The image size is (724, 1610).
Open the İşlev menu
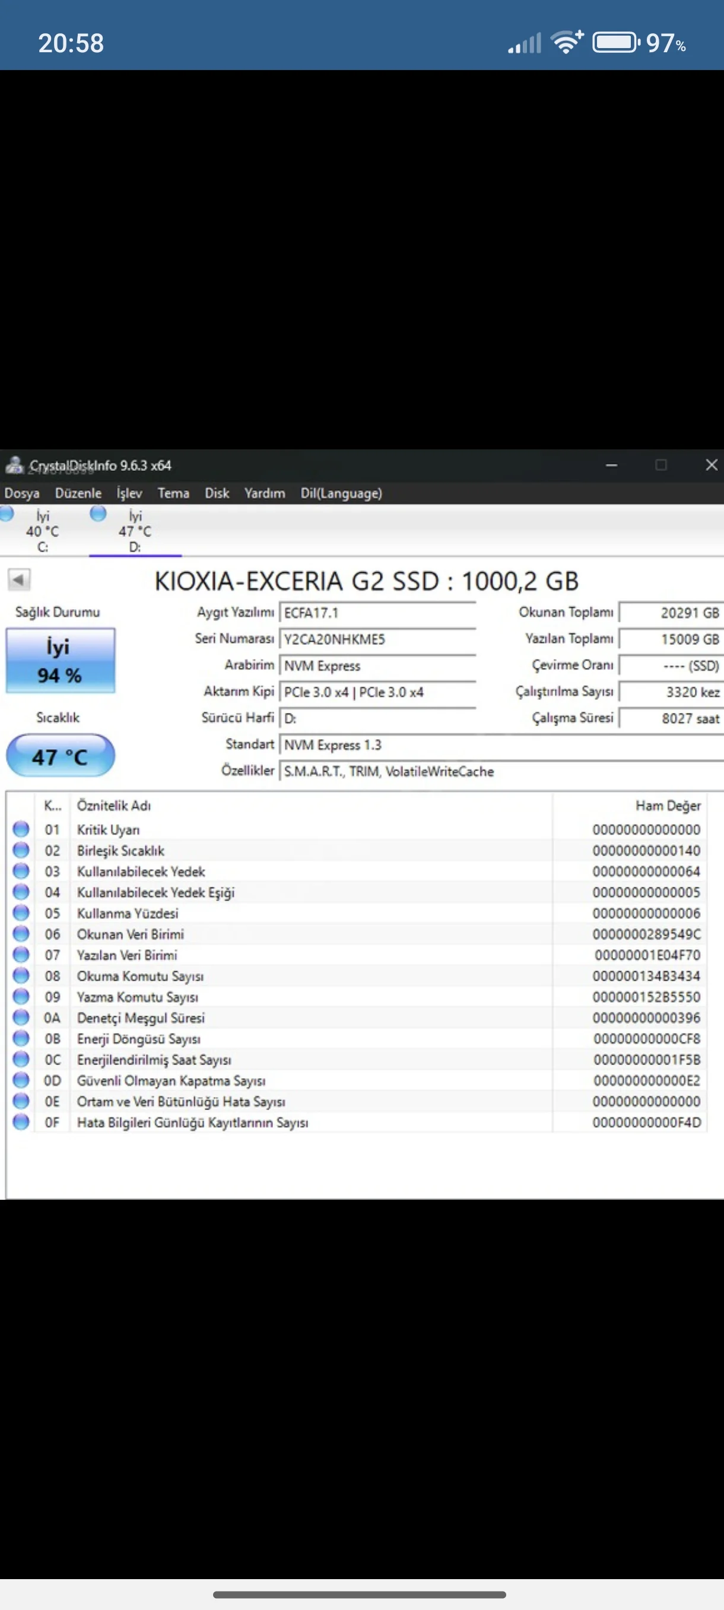pyautogui.click(x=129, y=493)
